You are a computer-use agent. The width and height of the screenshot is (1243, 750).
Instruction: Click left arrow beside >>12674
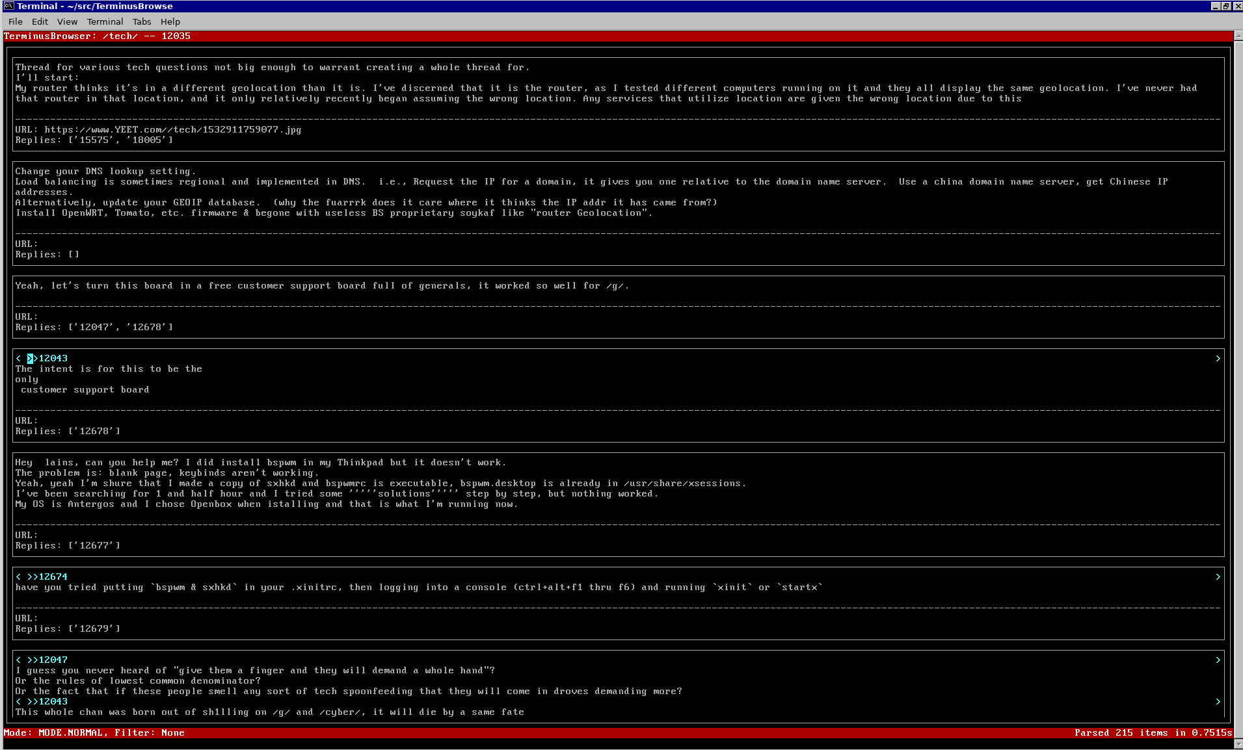click(18, 576)
